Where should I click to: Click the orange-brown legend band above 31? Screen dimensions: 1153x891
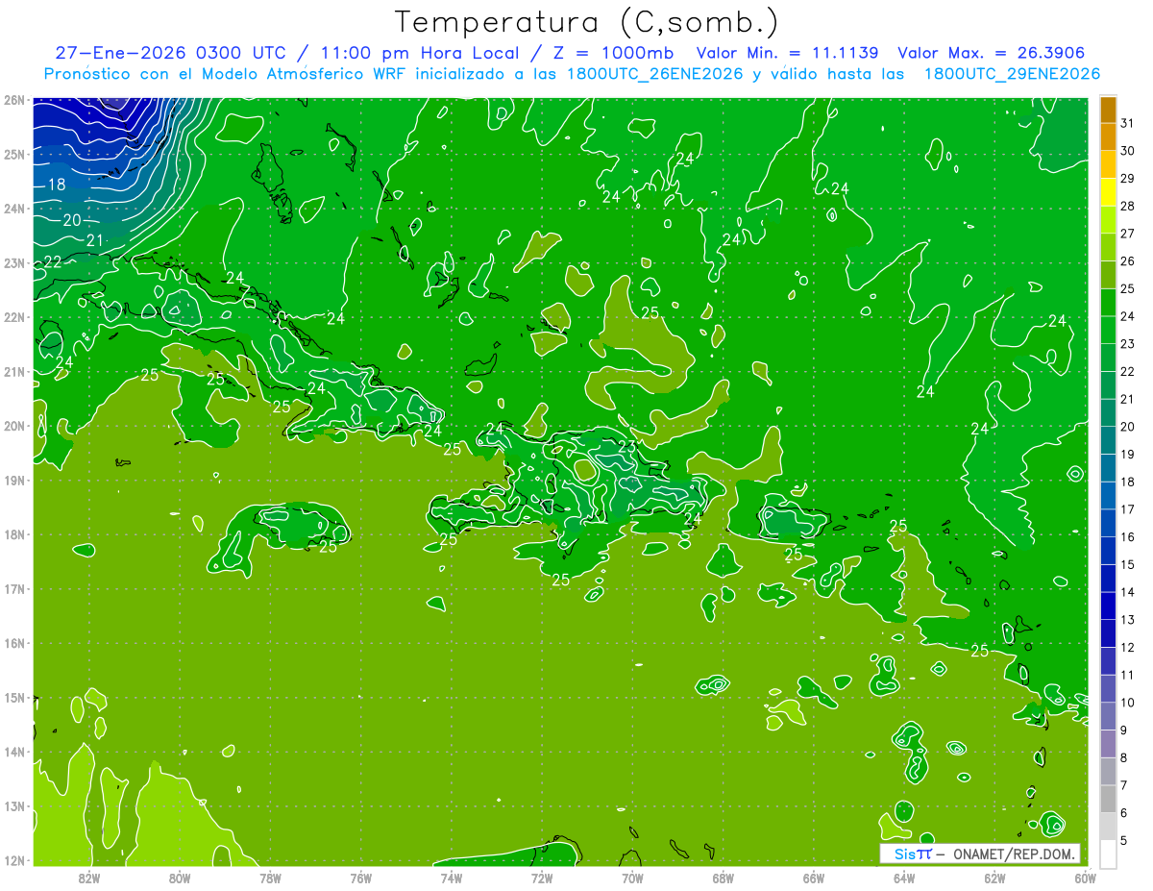tap(1108, 110)
